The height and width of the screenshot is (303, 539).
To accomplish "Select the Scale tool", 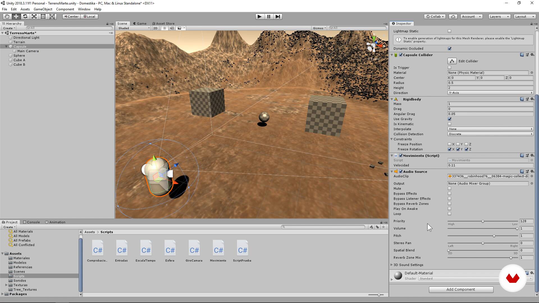I will click(x=34, y=17).
